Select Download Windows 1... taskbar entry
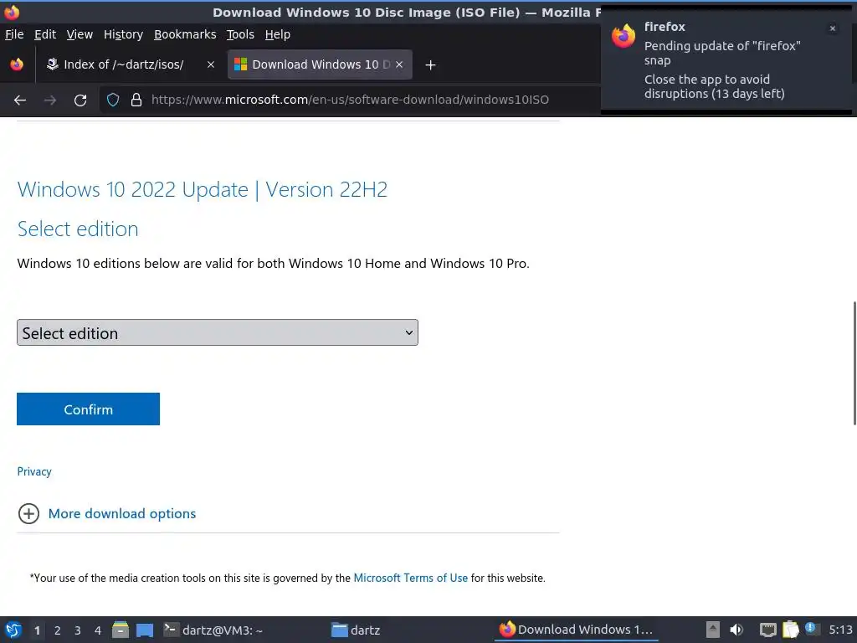The height and width of the screenshot is (643, 857). pos(576,630)
